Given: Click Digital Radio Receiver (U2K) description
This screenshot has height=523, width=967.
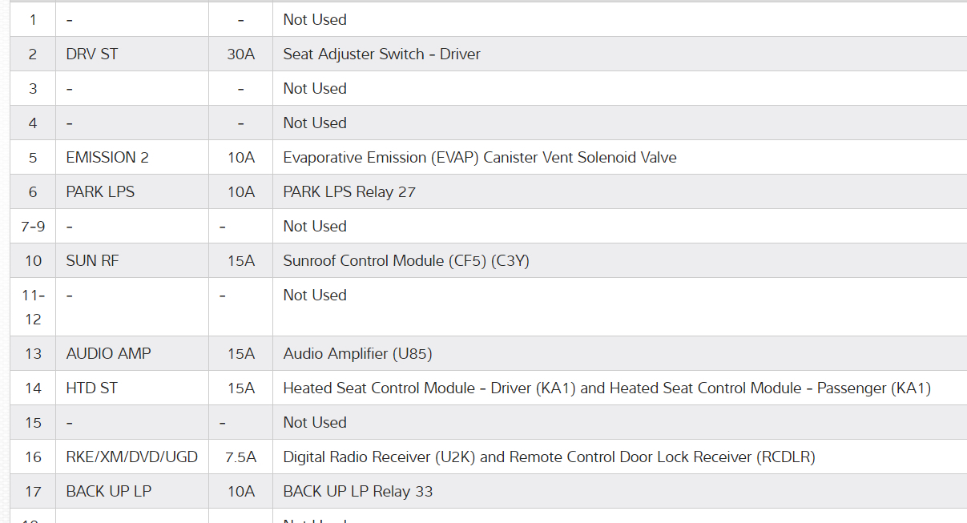Looking at the screenshot, I should [x=549, y=457].
